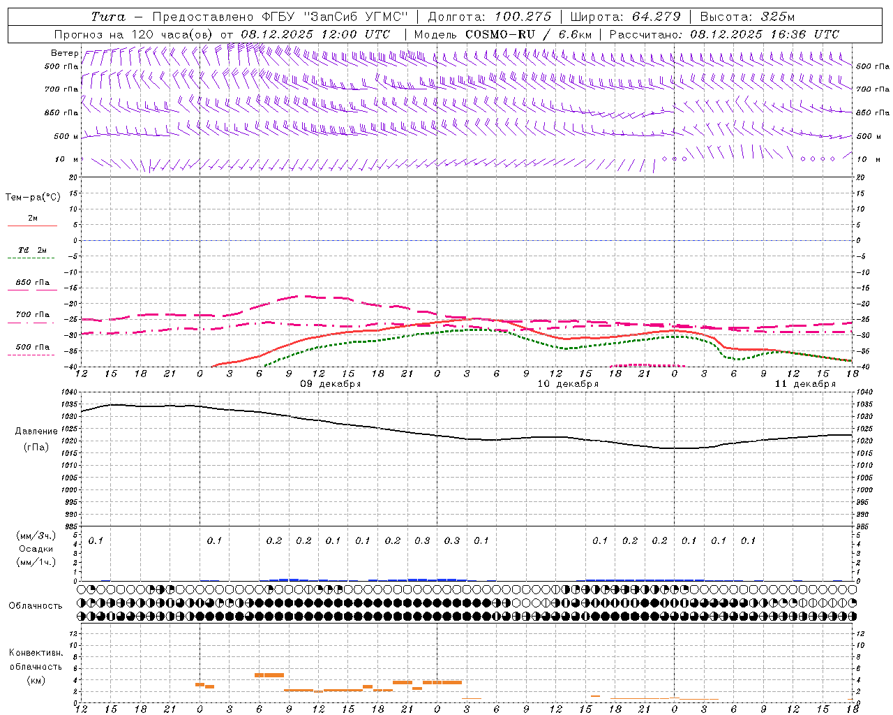Click the 'Тем-ра(°C)' temperature label

pyautogui.click(x=33, y=198)
